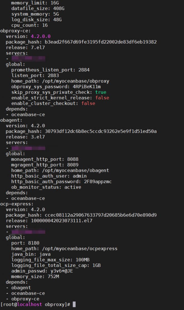184x310 pixels.
Task: Click the localhost hostname in the prompt
Action: tap(30, 304)
